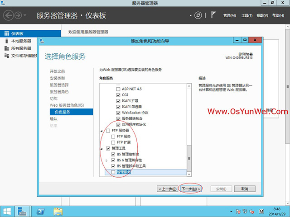Open the 工具(T) menu
The image size is (290, 217).
click(x=246, y=15)
